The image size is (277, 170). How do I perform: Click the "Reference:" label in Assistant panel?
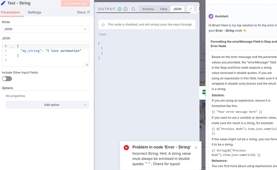click(x=220, y=161)
